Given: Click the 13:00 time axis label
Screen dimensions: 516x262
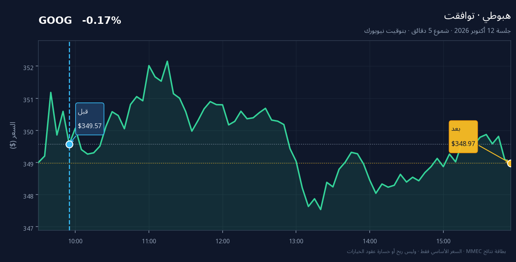Looking at the screenshot, I should pos(296,241).
